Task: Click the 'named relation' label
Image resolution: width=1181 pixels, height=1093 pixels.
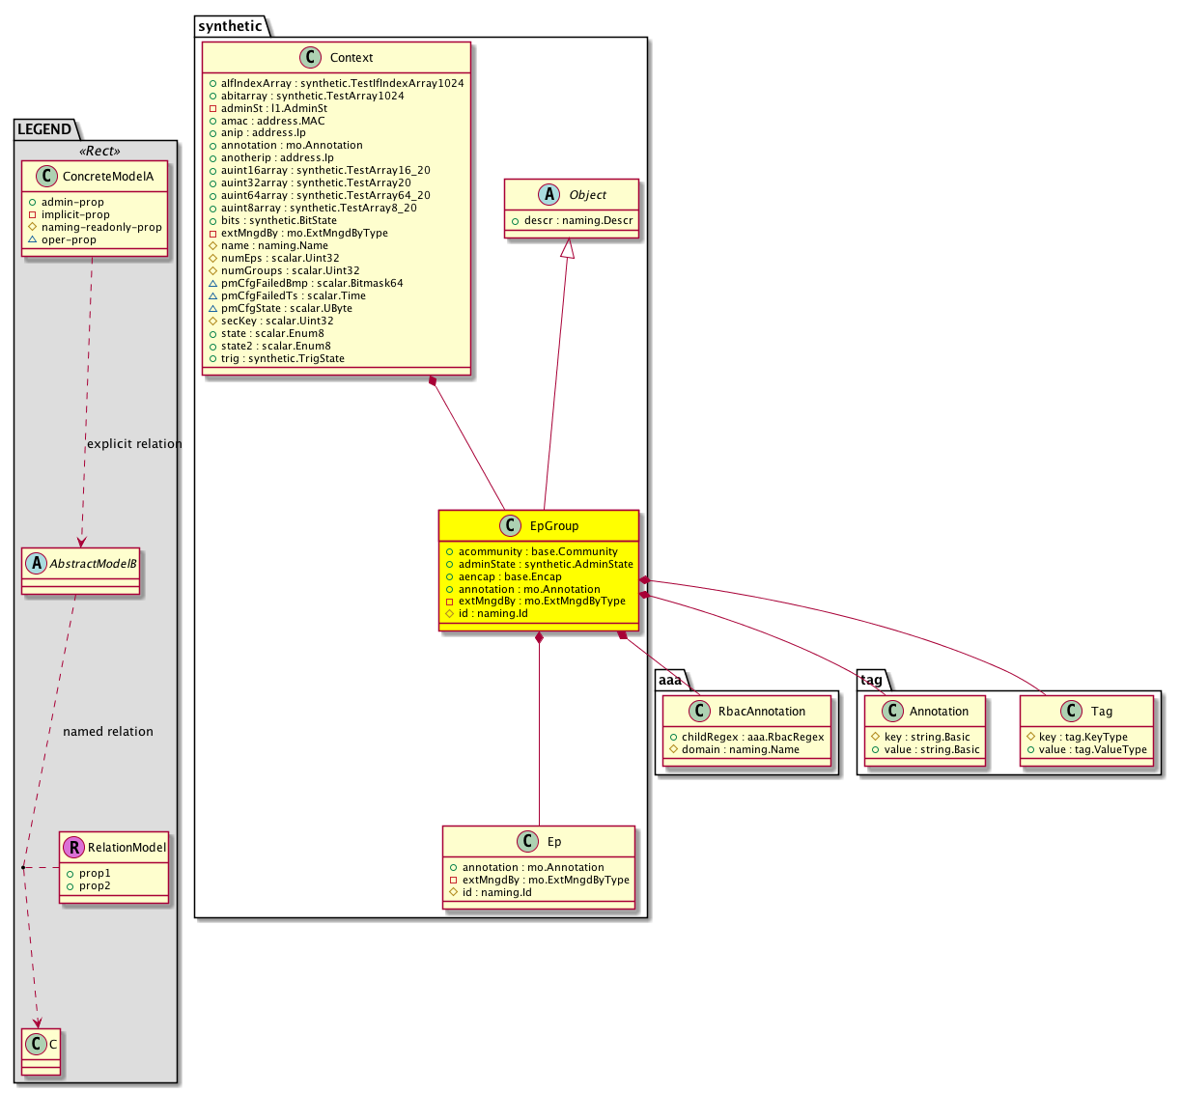Action: point(108,732)
